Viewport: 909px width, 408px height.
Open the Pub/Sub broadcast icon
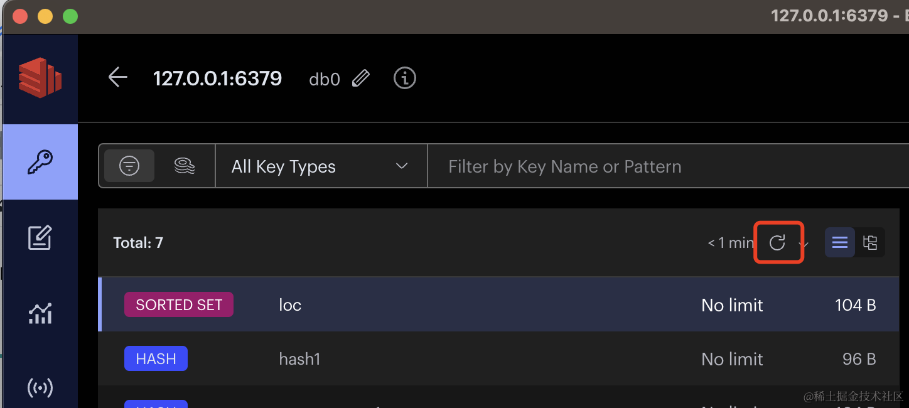40,388
